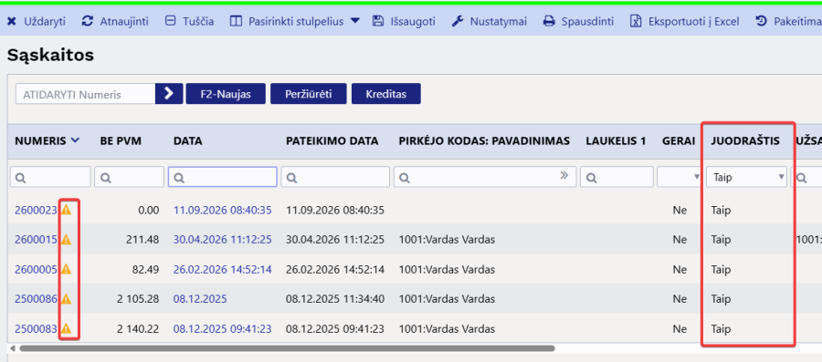The height and width of the screenshot is (362, 822).
Task: Click Taip cell in row 2600005
Action: pyautogui.click(x=721, y=269)
